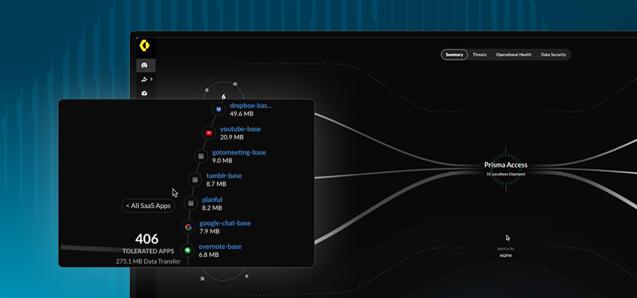Click the cloud icon in the sidebar

point(144,93)
